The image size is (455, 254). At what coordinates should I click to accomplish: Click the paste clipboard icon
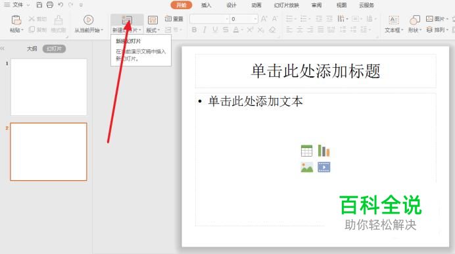point(16,20)
